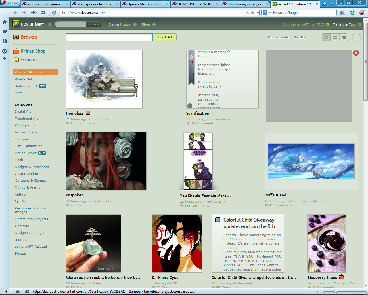
Task: Open the Google search engine dropdown
Action: (x=266, y=13)
